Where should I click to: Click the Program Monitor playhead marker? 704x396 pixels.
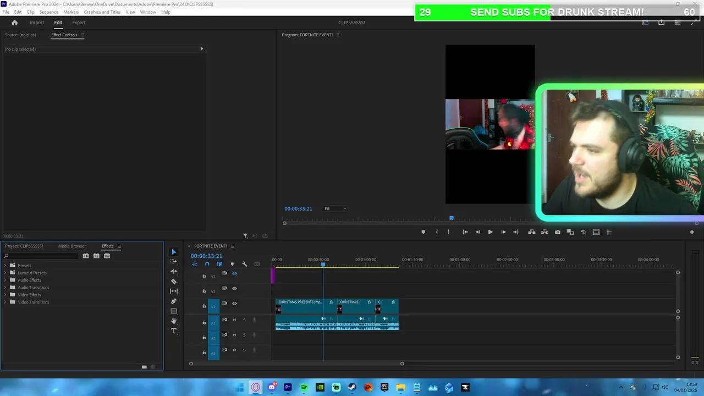tap(452, 218)
